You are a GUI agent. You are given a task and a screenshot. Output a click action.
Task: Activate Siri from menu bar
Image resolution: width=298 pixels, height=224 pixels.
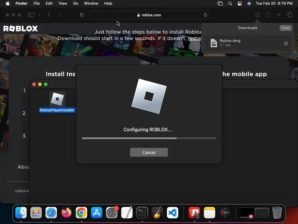(x=249, y=3)
